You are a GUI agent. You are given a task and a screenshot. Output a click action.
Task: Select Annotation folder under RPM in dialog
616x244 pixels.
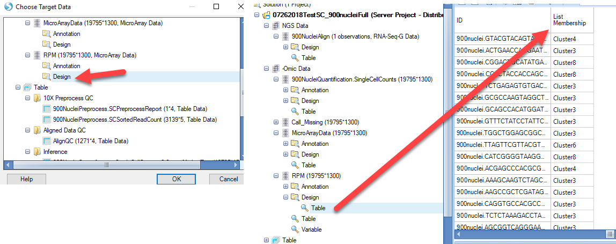tap(67, 66)
